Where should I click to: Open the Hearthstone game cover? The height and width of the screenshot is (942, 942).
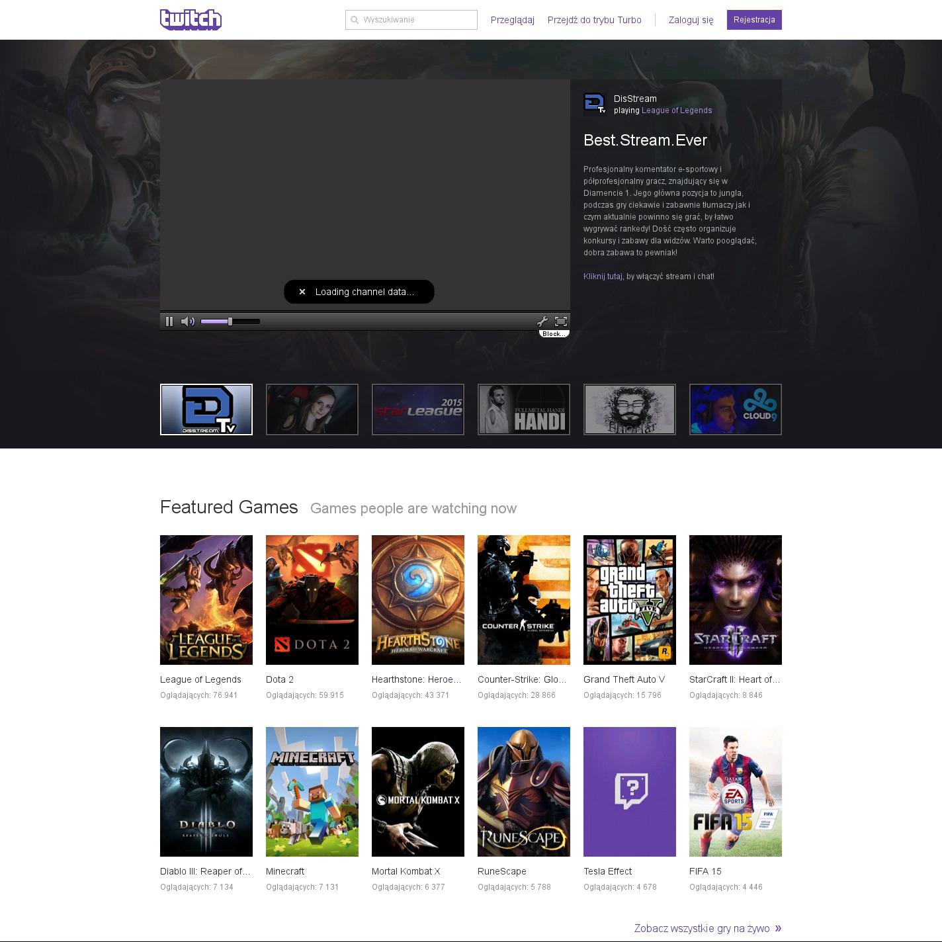coord(418,600)
